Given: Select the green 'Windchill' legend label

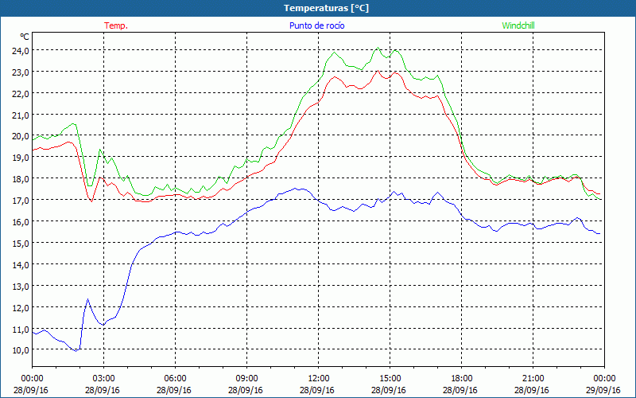Looking at the screenshot, I should tap(518, 25).
